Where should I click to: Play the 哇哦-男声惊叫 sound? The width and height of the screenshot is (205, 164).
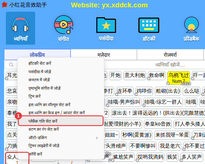124,102
